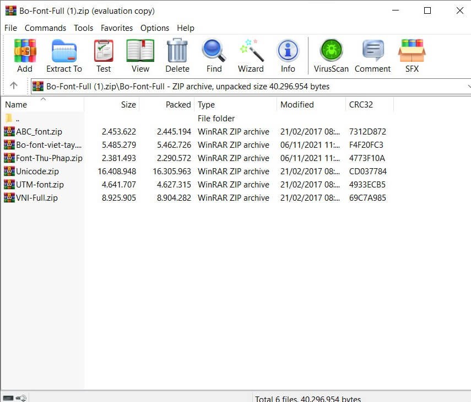
Task: Go up one level with the arrow
Action: 14,85
